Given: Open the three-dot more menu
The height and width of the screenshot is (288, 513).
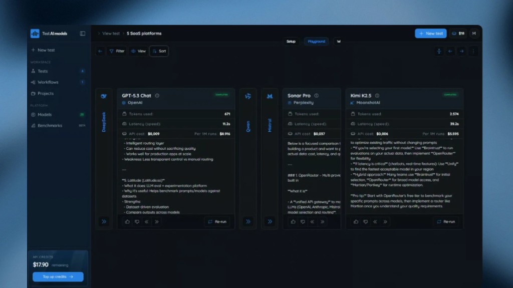Looking at the screenshot, I should click(x=473, y=51).
